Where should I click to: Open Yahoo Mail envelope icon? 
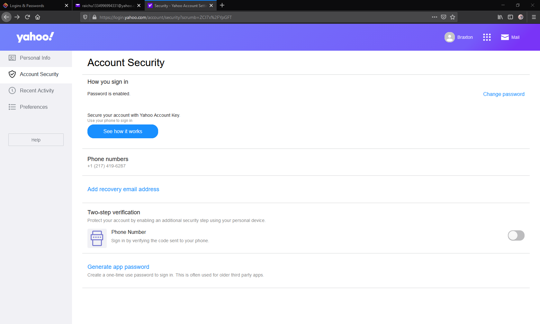tap(505, 37)
